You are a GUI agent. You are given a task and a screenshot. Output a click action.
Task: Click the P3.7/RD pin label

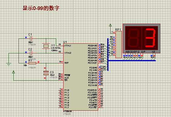[x=93, y=108]
